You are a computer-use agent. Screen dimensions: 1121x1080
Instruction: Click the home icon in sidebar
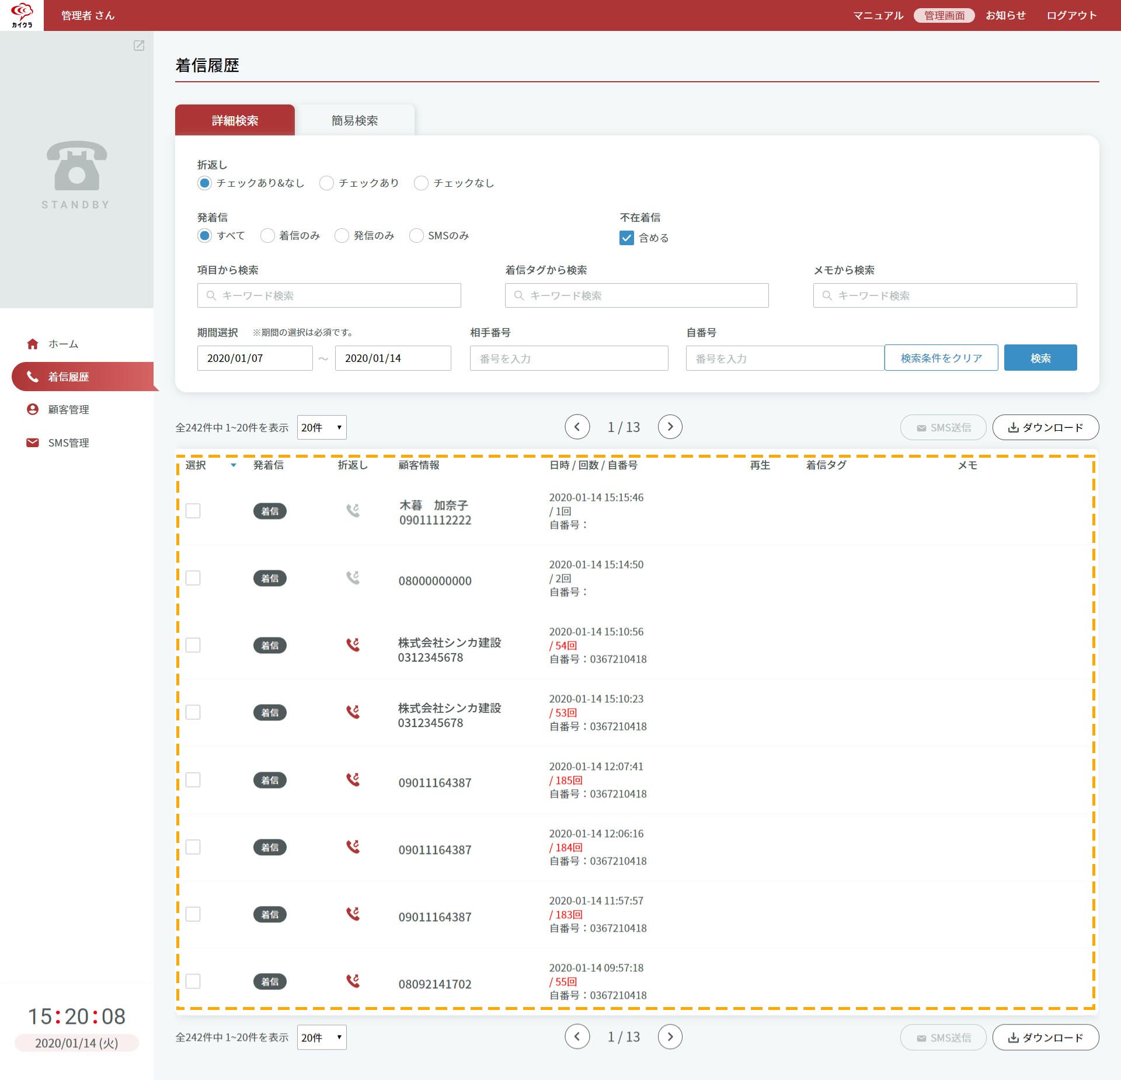click(x=33, y=344)
